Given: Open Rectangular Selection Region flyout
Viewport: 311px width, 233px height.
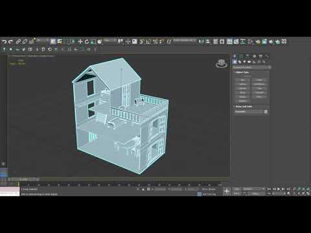Looking at the screenshot, I should (x=66, y=41).
